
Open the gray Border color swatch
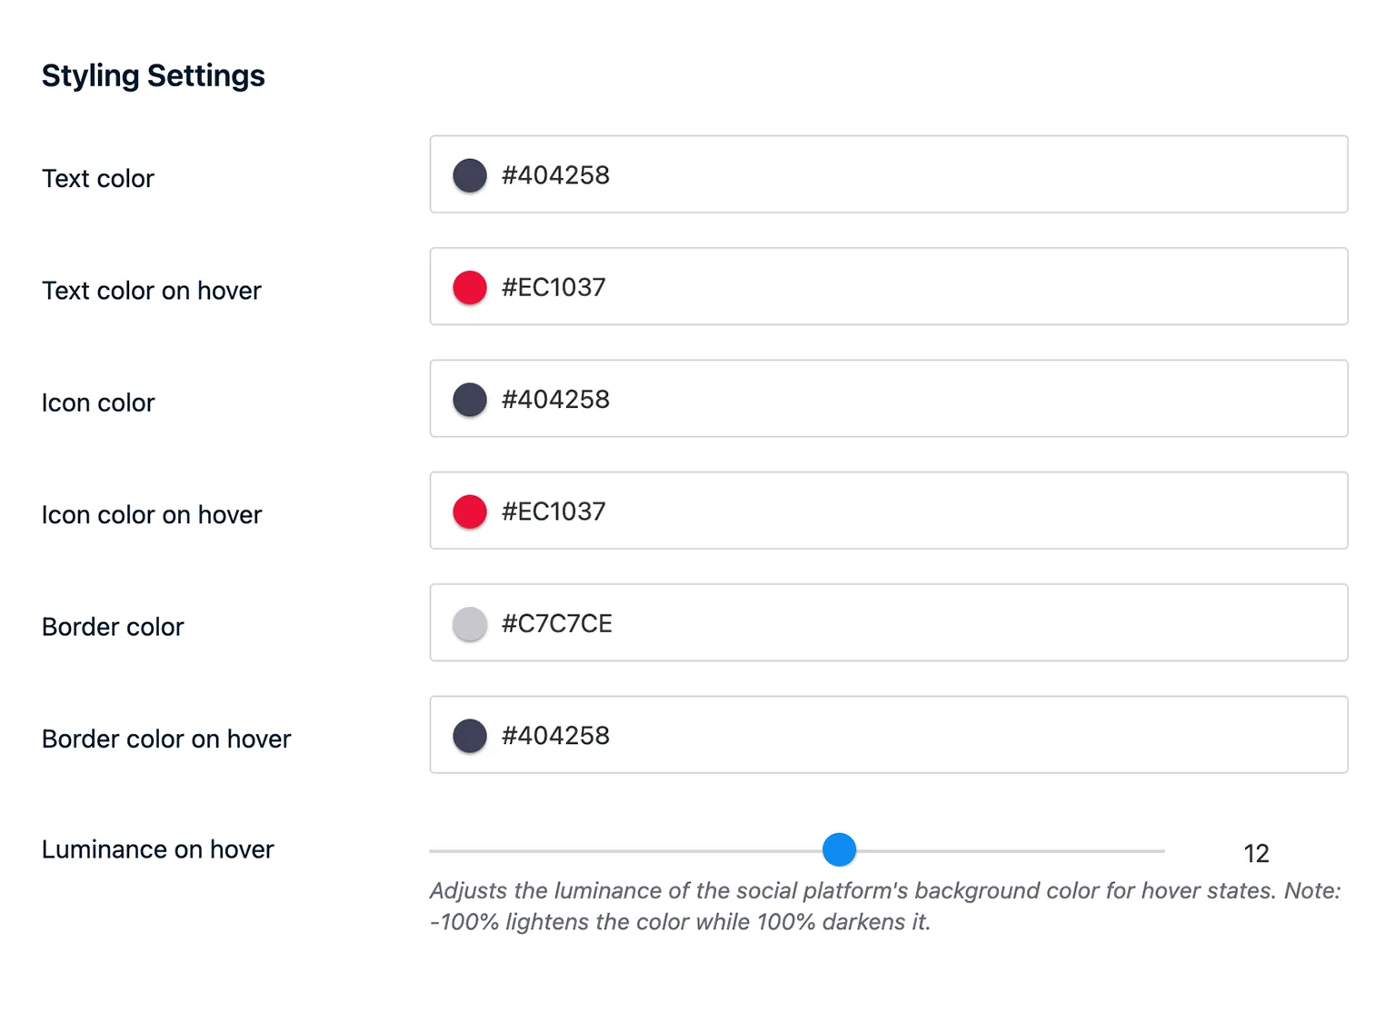click(x=469, y=623)
